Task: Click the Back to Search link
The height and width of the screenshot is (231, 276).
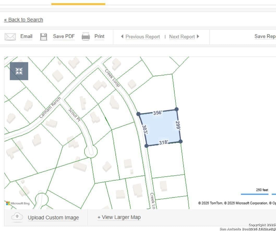Action: [23, 20]
